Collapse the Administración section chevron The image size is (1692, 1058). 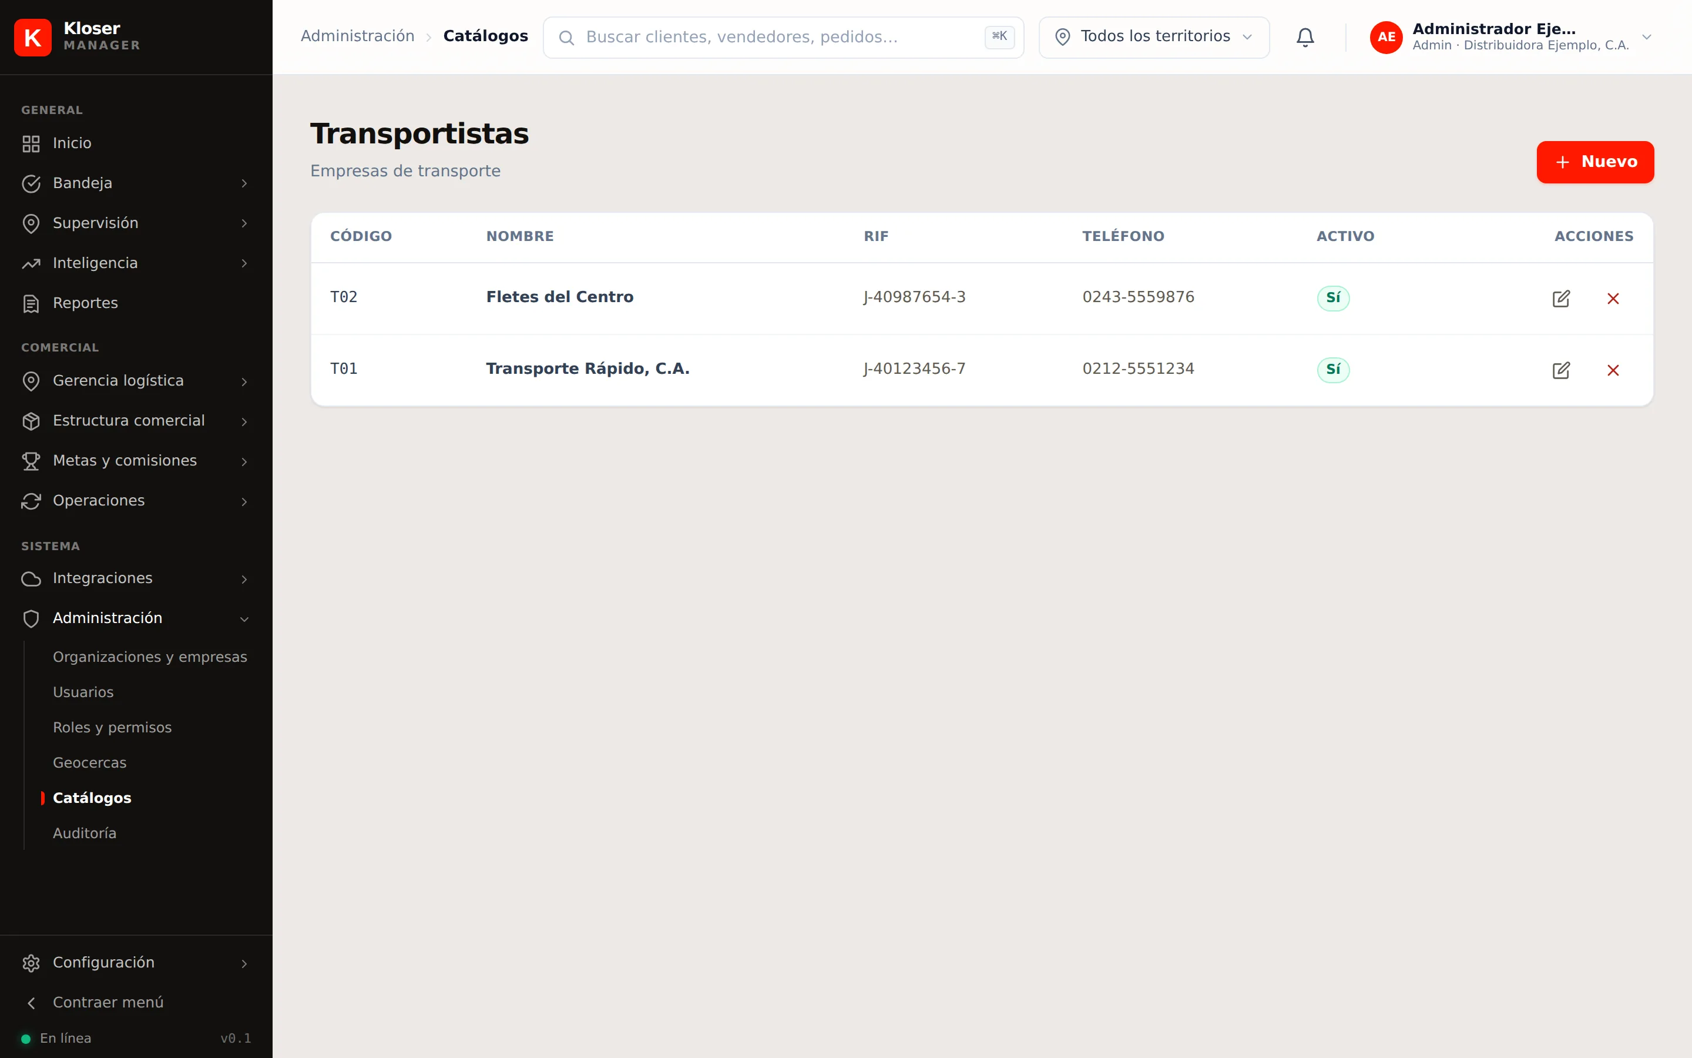244,618
